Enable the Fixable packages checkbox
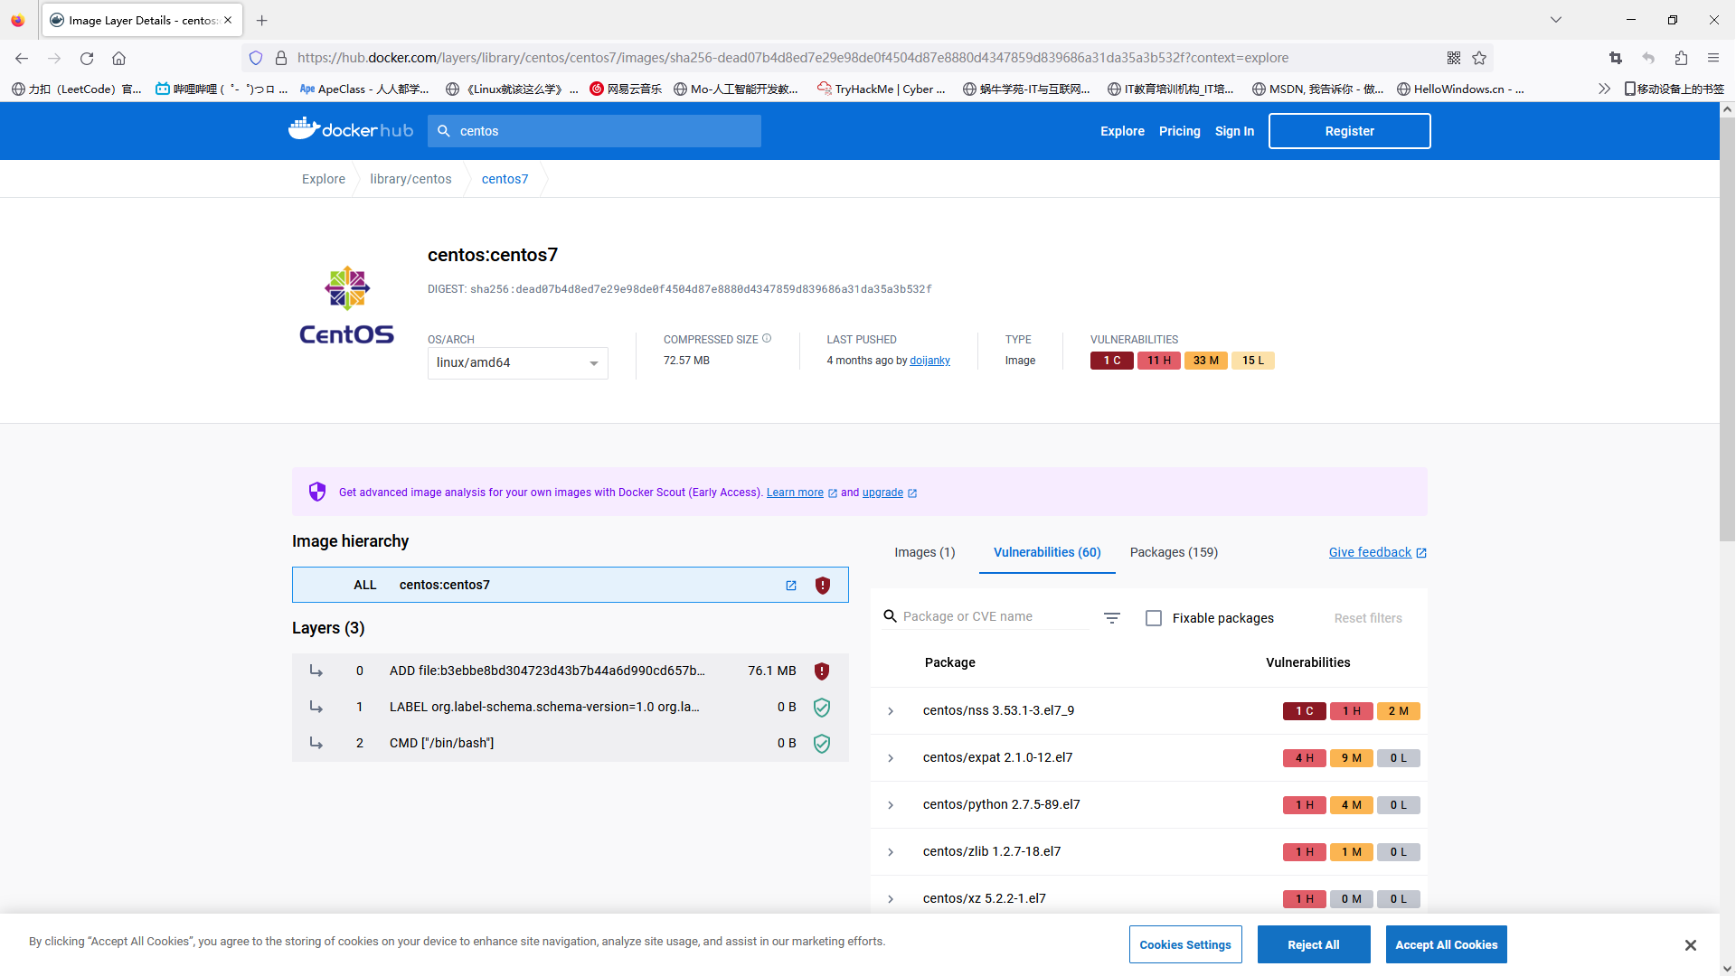The height and width of the screenshot is (976, 1736). click(x=1154, y=618)
